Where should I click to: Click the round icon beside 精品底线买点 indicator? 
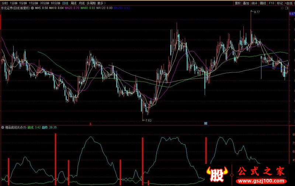coord(3,127)
